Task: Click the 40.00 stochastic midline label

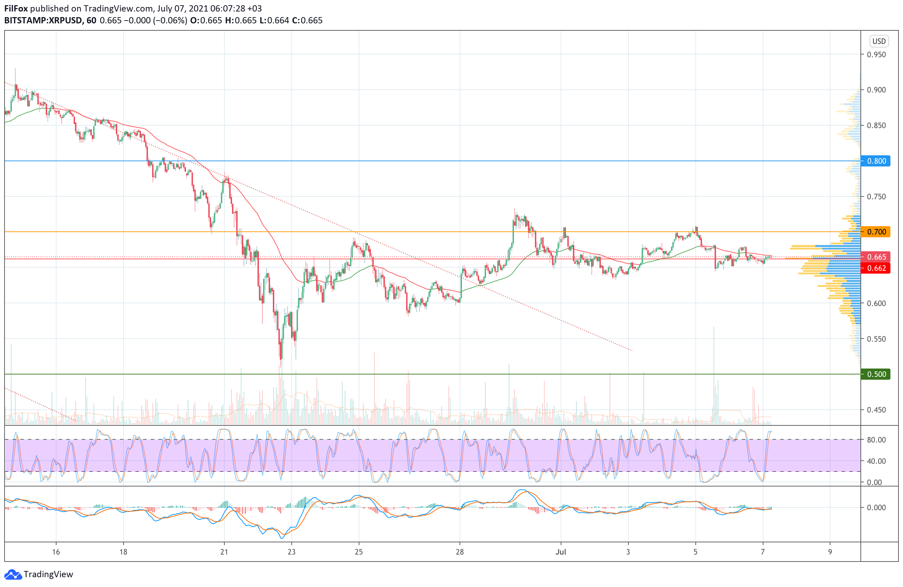Action: tap(876, 461)
